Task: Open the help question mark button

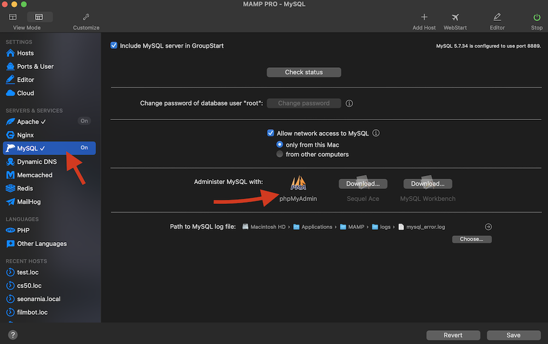Action: coord(13,335)
